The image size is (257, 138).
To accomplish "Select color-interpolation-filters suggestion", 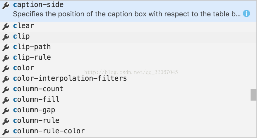I will coord(128,79).
